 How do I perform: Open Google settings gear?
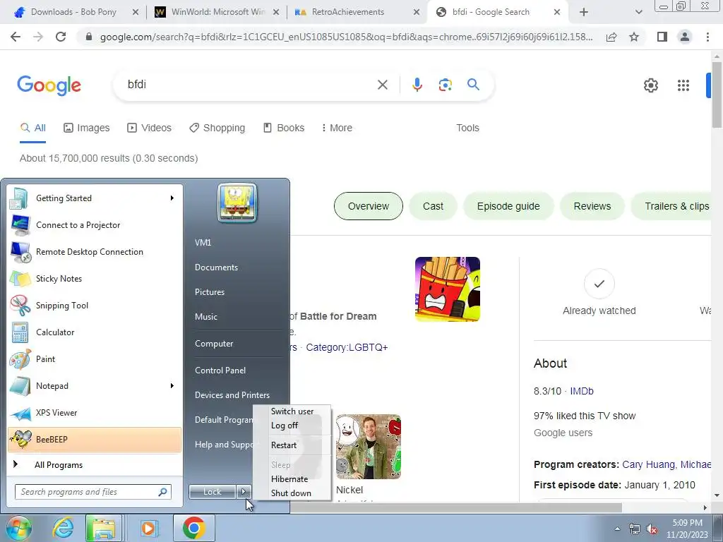coord(650,85)
